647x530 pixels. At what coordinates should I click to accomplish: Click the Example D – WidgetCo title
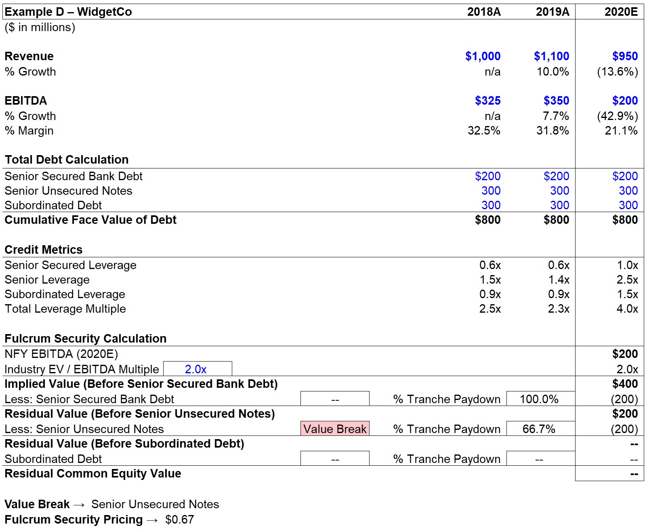coord(68,12)
